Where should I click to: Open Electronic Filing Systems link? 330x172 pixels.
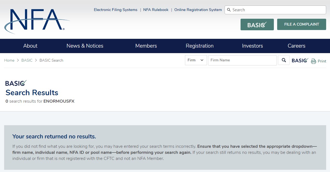pos(116,10)
